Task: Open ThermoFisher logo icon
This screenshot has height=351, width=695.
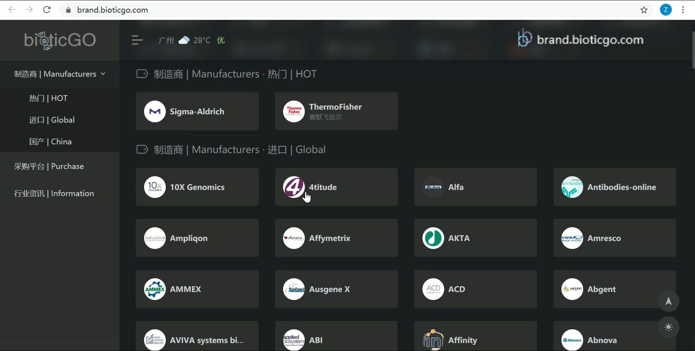Action: (294, 111)
